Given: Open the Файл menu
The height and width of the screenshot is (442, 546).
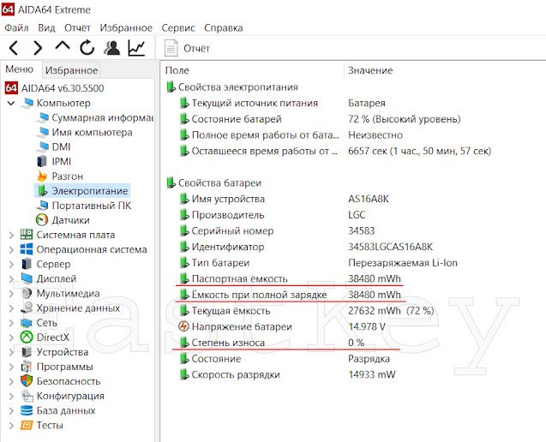Looking at the screenshot, I should coord(17,28).
